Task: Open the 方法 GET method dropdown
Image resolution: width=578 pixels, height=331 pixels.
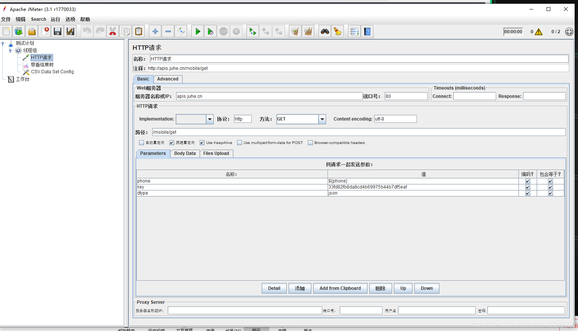Action: 322,119
